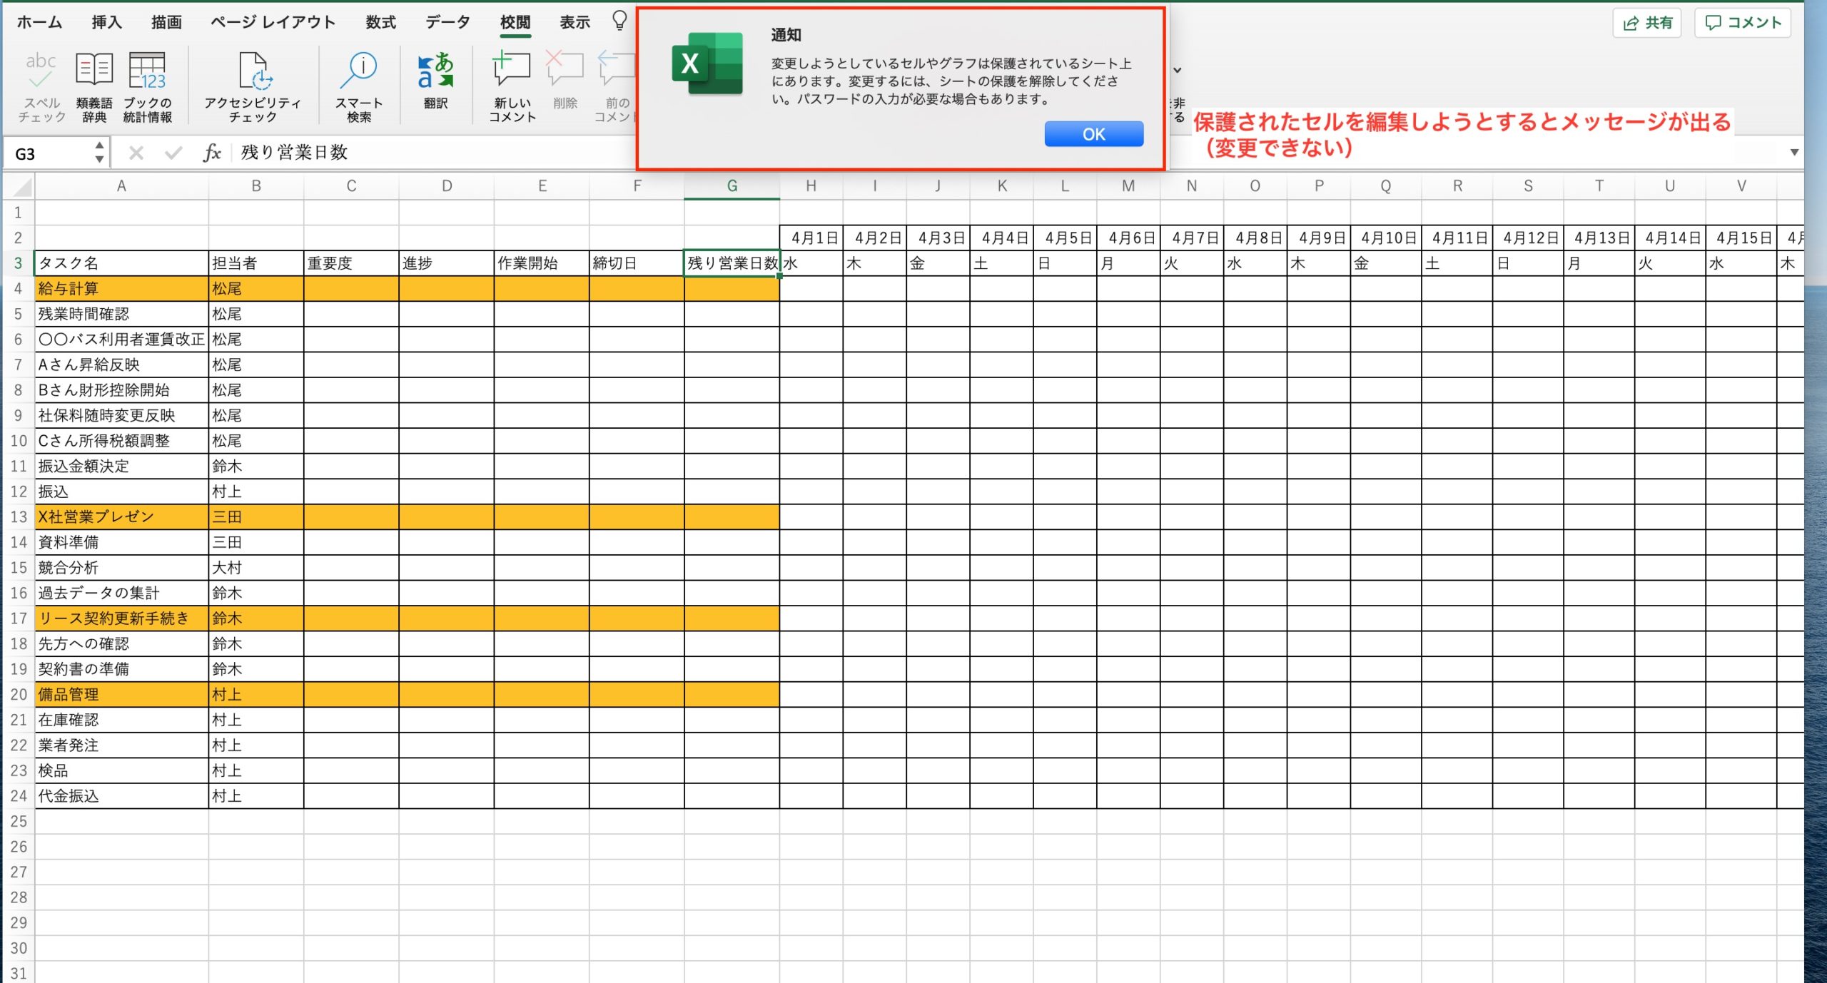Viewport: 1827px width, 983px height.
Task: Add a new comment (新しいコメント)
Action: tap(512, 87)
